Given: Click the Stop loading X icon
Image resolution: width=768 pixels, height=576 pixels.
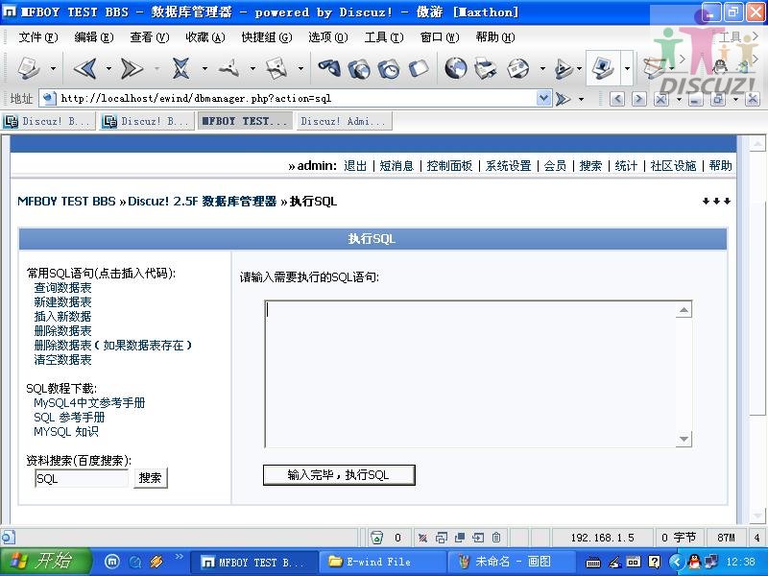Looking at the screenshot, I should tap(180, 68).
